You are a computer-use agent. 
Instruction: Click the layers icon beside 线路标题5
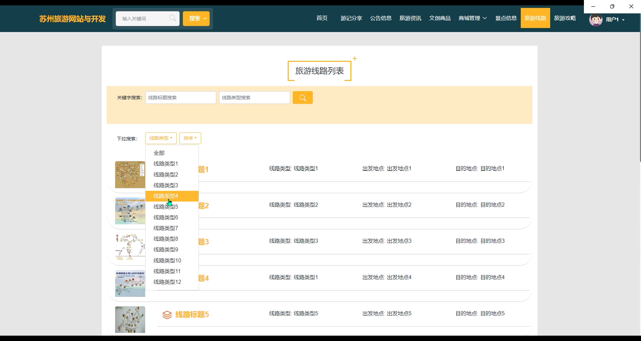167,315
